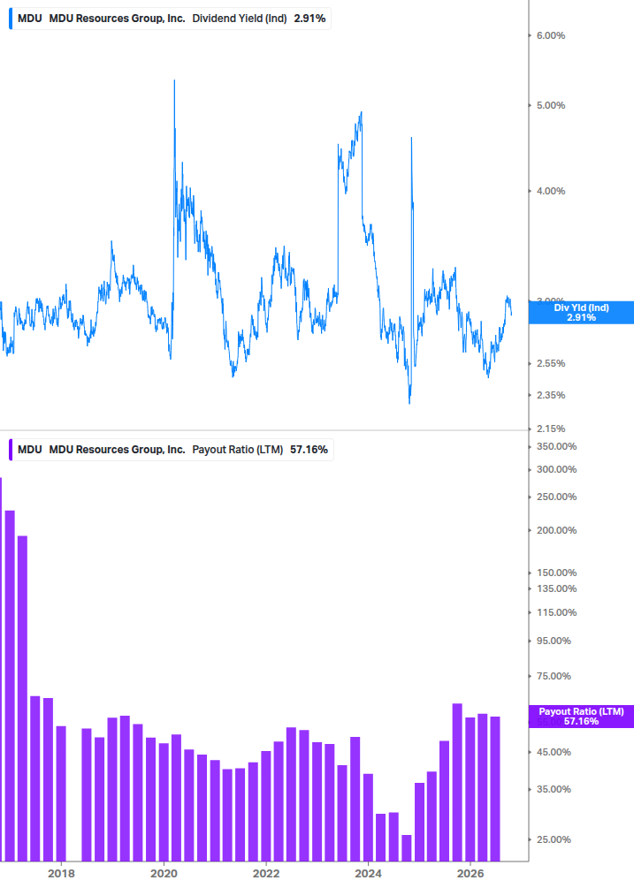Click the purple Payout Ratio (LTM) 57.16% axis tag

(581, 717)
